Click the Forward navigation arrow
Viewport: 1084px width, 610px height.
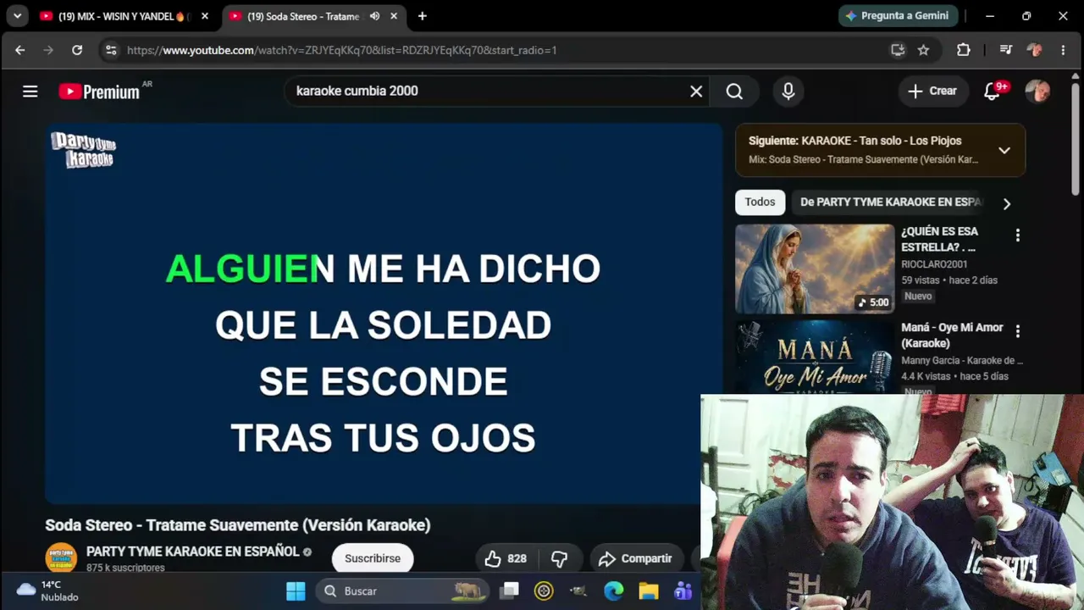(48, 50)
